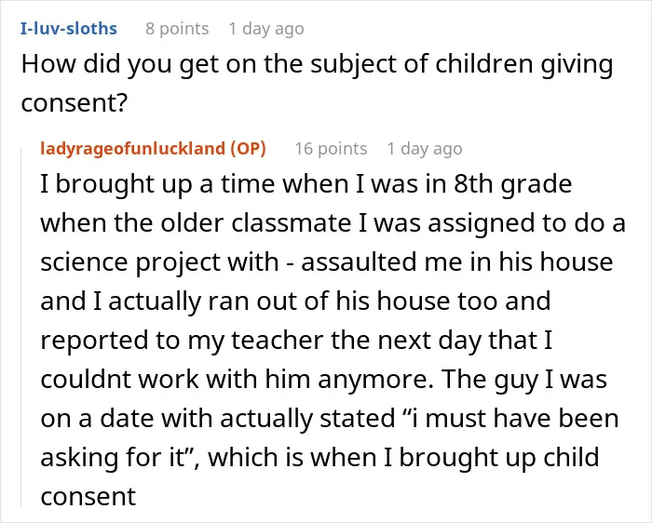Click the line 'and I actually ran out'
The image size is (652, 523).
[295, 302]
